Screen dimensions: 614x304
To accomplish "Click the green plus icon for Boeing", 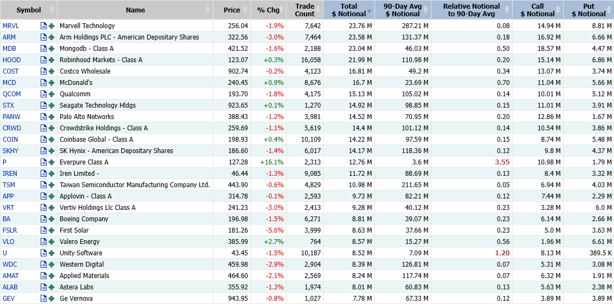I will [x=51, y=219].
